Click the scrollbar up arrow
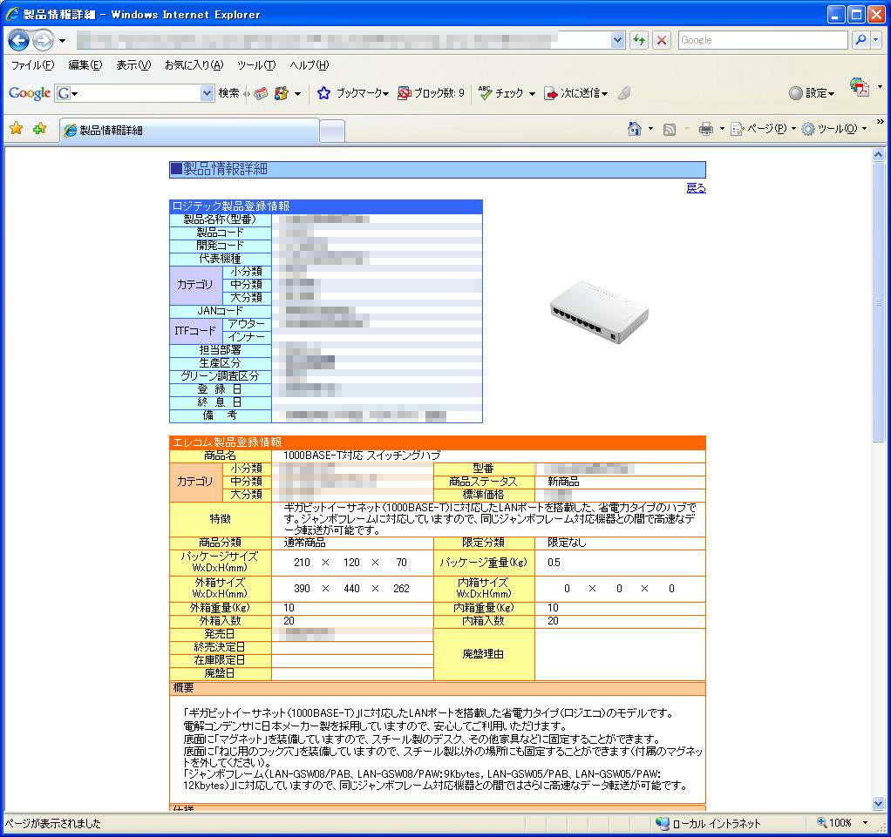 [x=879, y=154]
